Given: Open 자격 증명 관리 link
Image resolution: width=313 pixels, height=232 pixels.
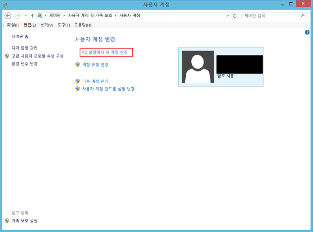Looking at the screenshot, I should [x=24, y=48].
